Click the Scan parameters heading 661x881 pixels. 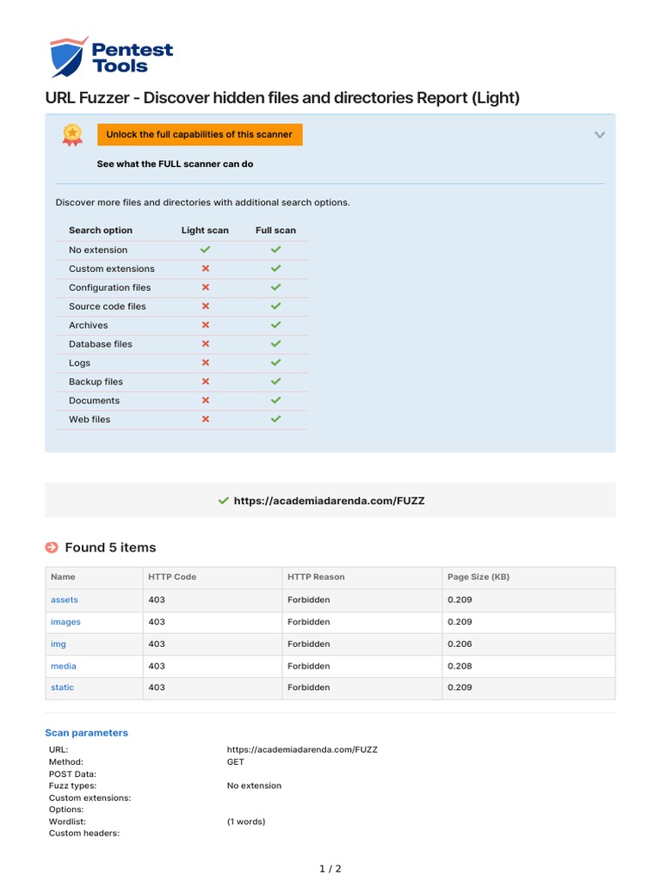86,733
